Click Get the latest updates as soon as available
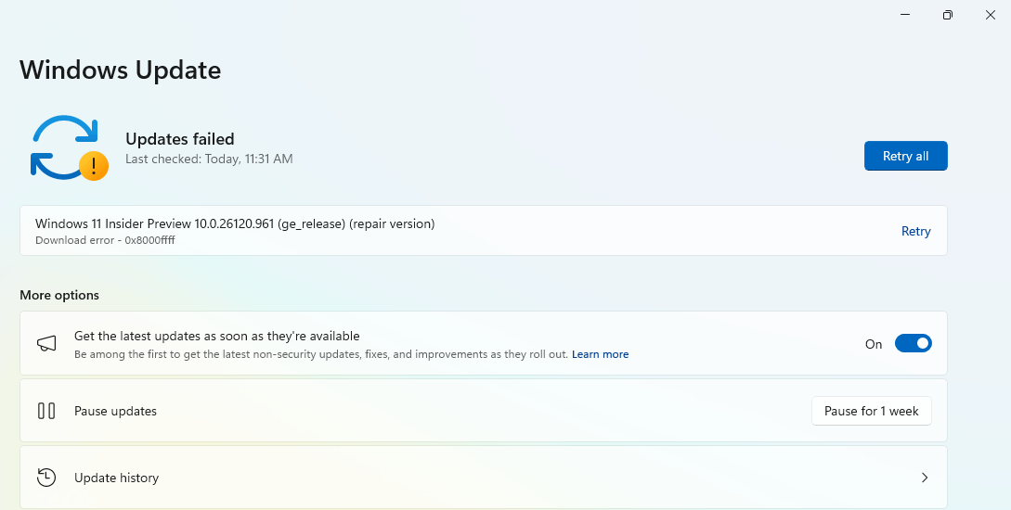 pyautogui.click(x=216, y=336)
